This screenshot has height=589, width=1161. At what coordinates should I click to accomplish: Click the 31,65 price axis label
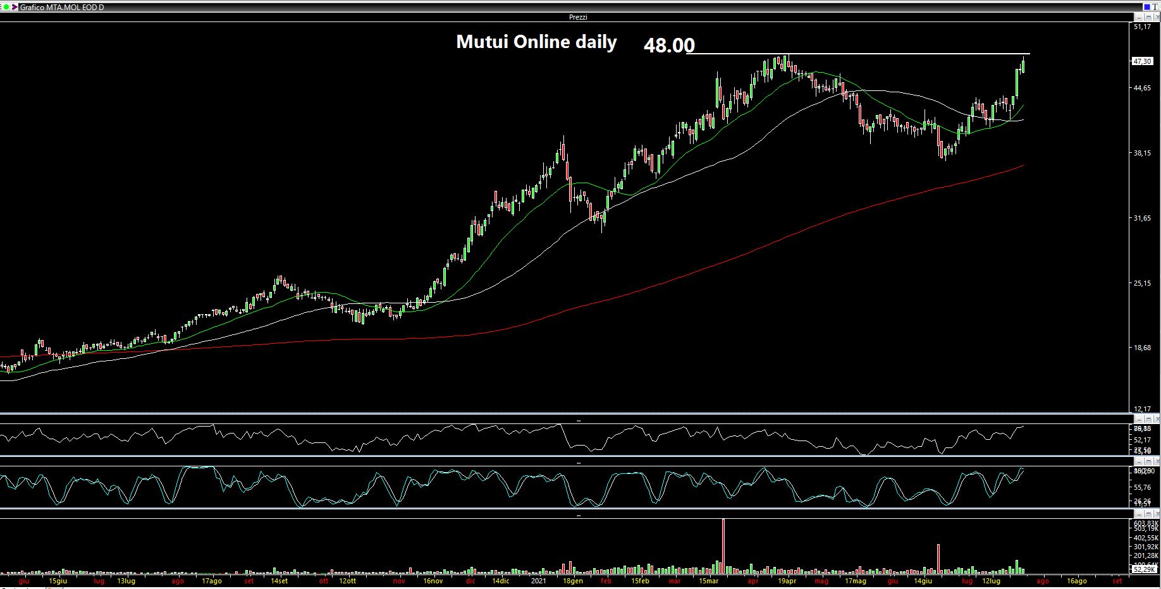tap(1142, 218)
